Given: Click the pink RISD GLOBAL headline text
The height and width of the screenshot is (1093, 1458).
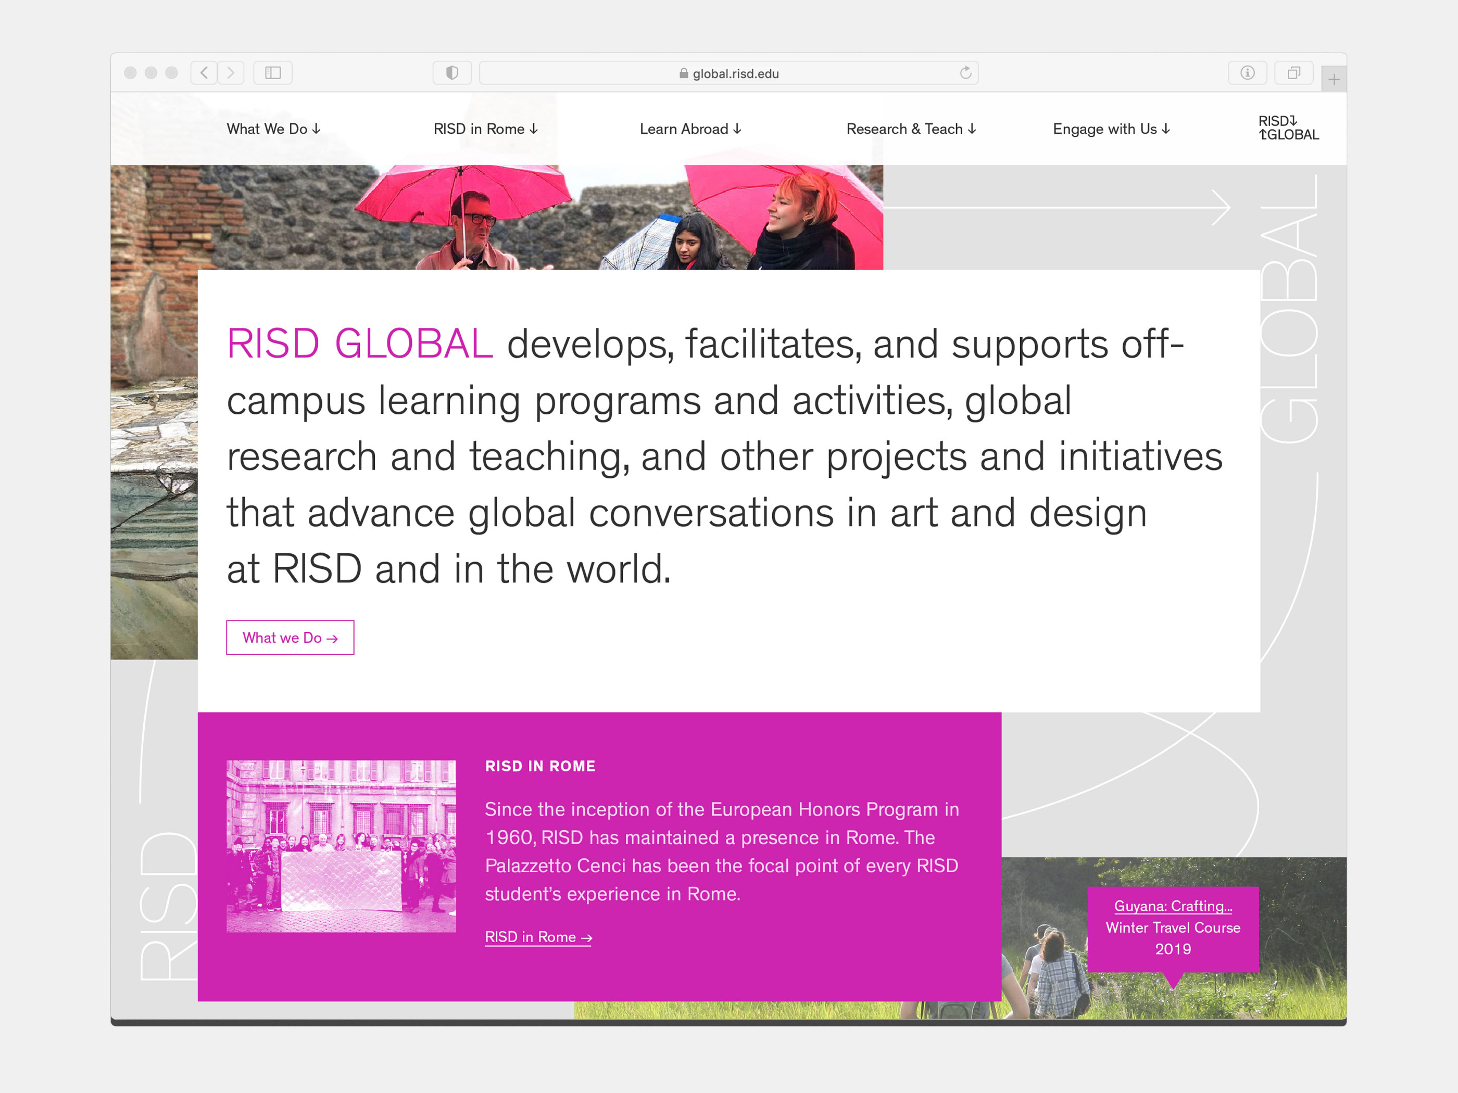Looking at the screenshot, I should pos(359,344).
